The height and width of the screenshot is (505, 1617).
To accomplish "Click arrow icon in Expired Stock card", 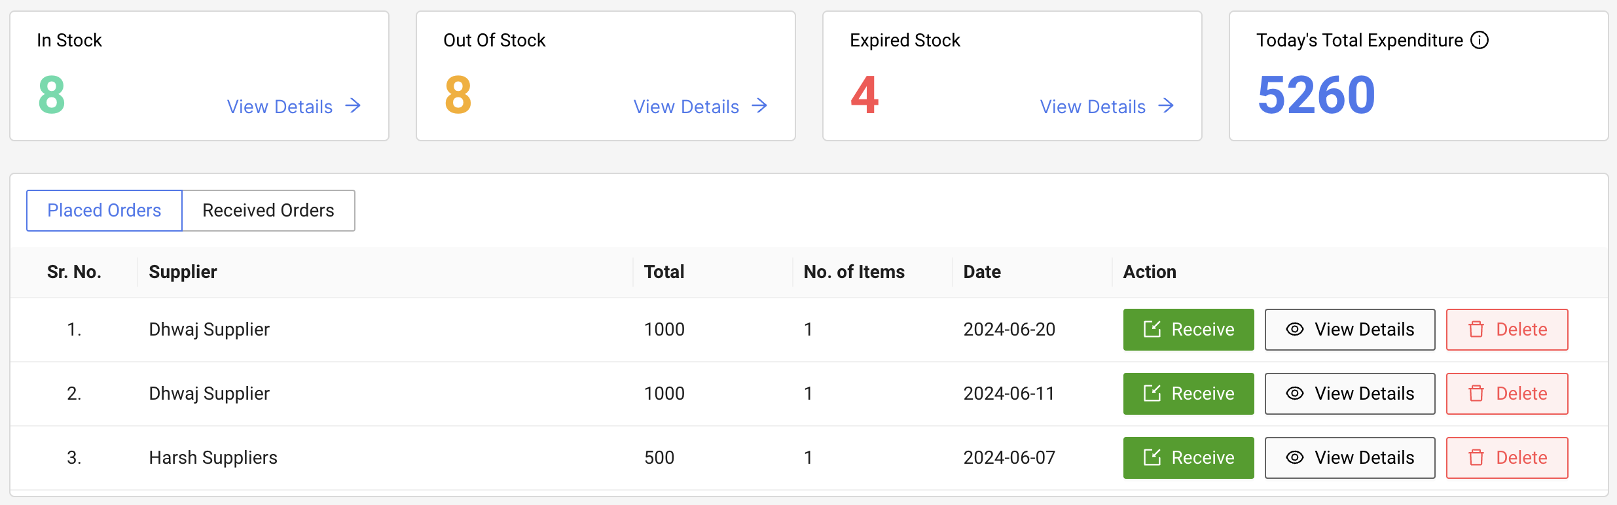I will [1166, 106].
